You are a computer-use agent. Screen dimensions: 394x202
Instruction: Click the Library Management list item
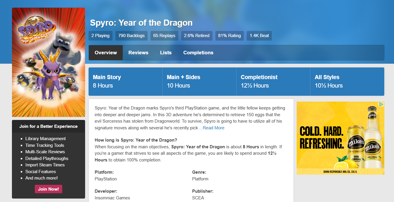[x=46, y=139]
